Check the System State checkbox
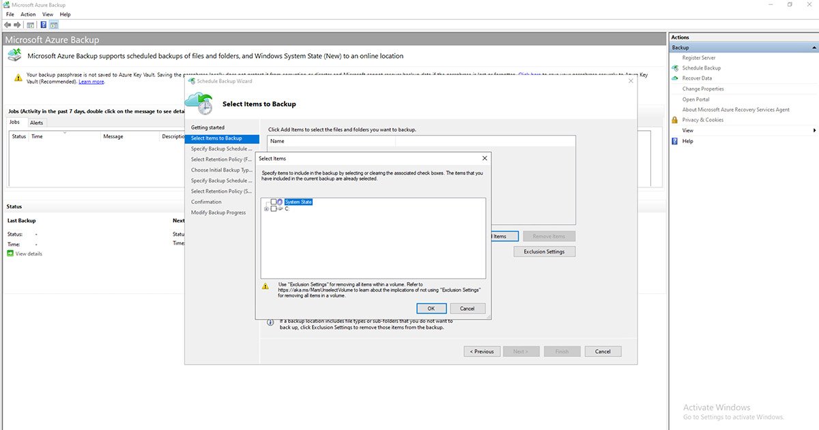The width and height of the screenshot is (819, 430). click(x=273, y=202)
